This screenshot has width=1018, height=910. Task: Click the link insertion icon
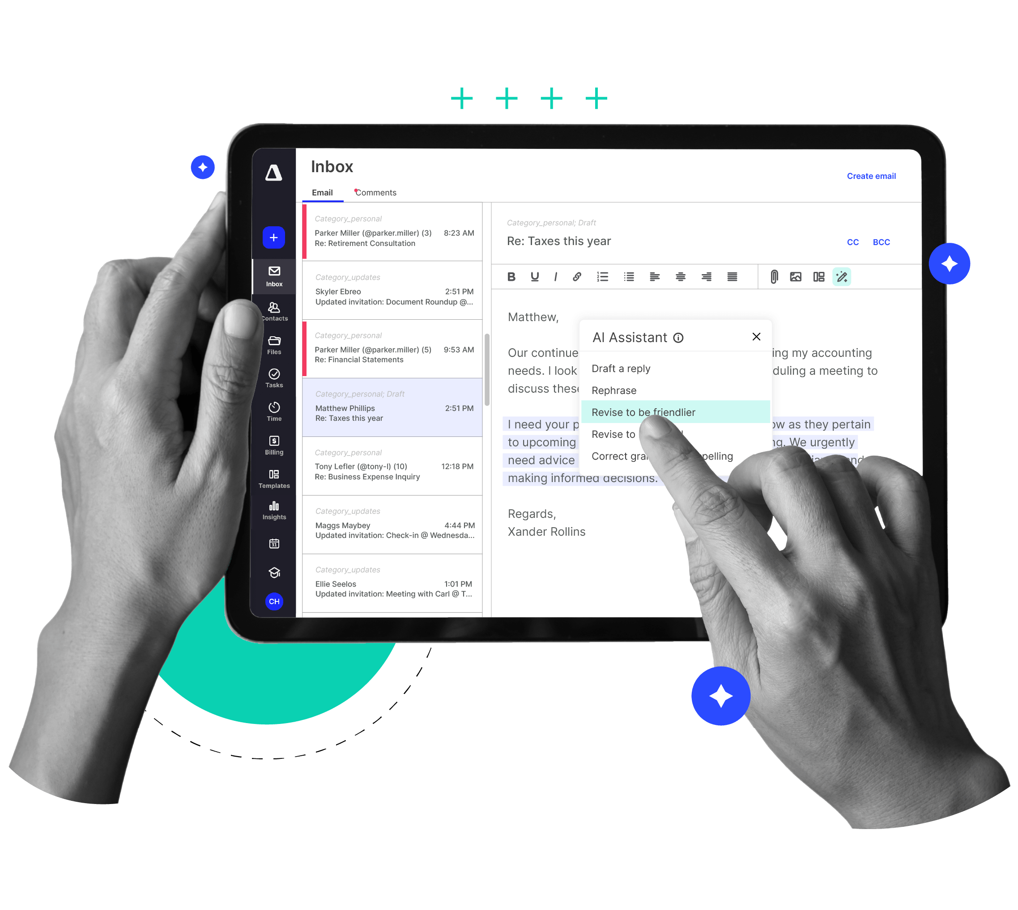point(577,278)
